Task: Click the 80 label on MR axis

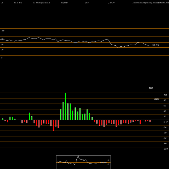Action: 165,100
